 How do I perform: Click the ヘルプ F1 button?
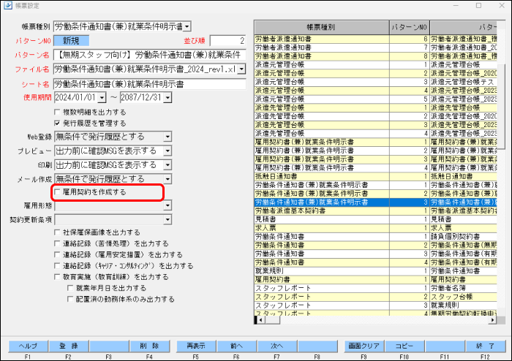click(x=28, y=346)
